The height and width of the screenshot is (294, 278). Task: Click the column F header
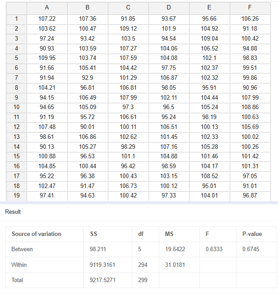250,8
